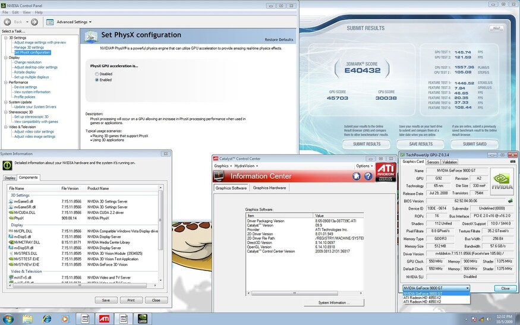Open Windows Media Player from taskbar
This screenshot has height=325, width=520.
point(65,319)
